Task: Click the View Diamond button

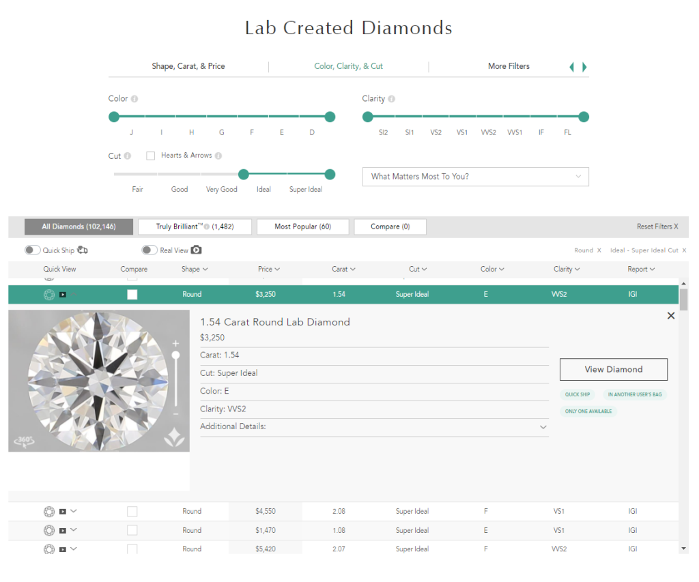Action: 613,369
